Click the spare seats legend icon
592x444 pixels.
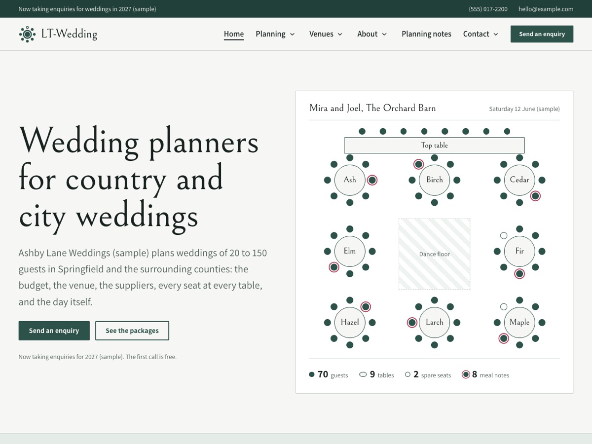407,374
